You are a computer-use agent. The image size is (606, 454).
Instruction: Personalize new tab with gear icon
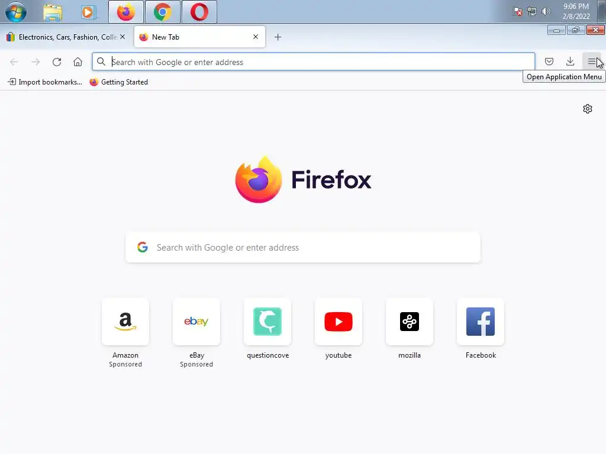[x=588, y=109]
